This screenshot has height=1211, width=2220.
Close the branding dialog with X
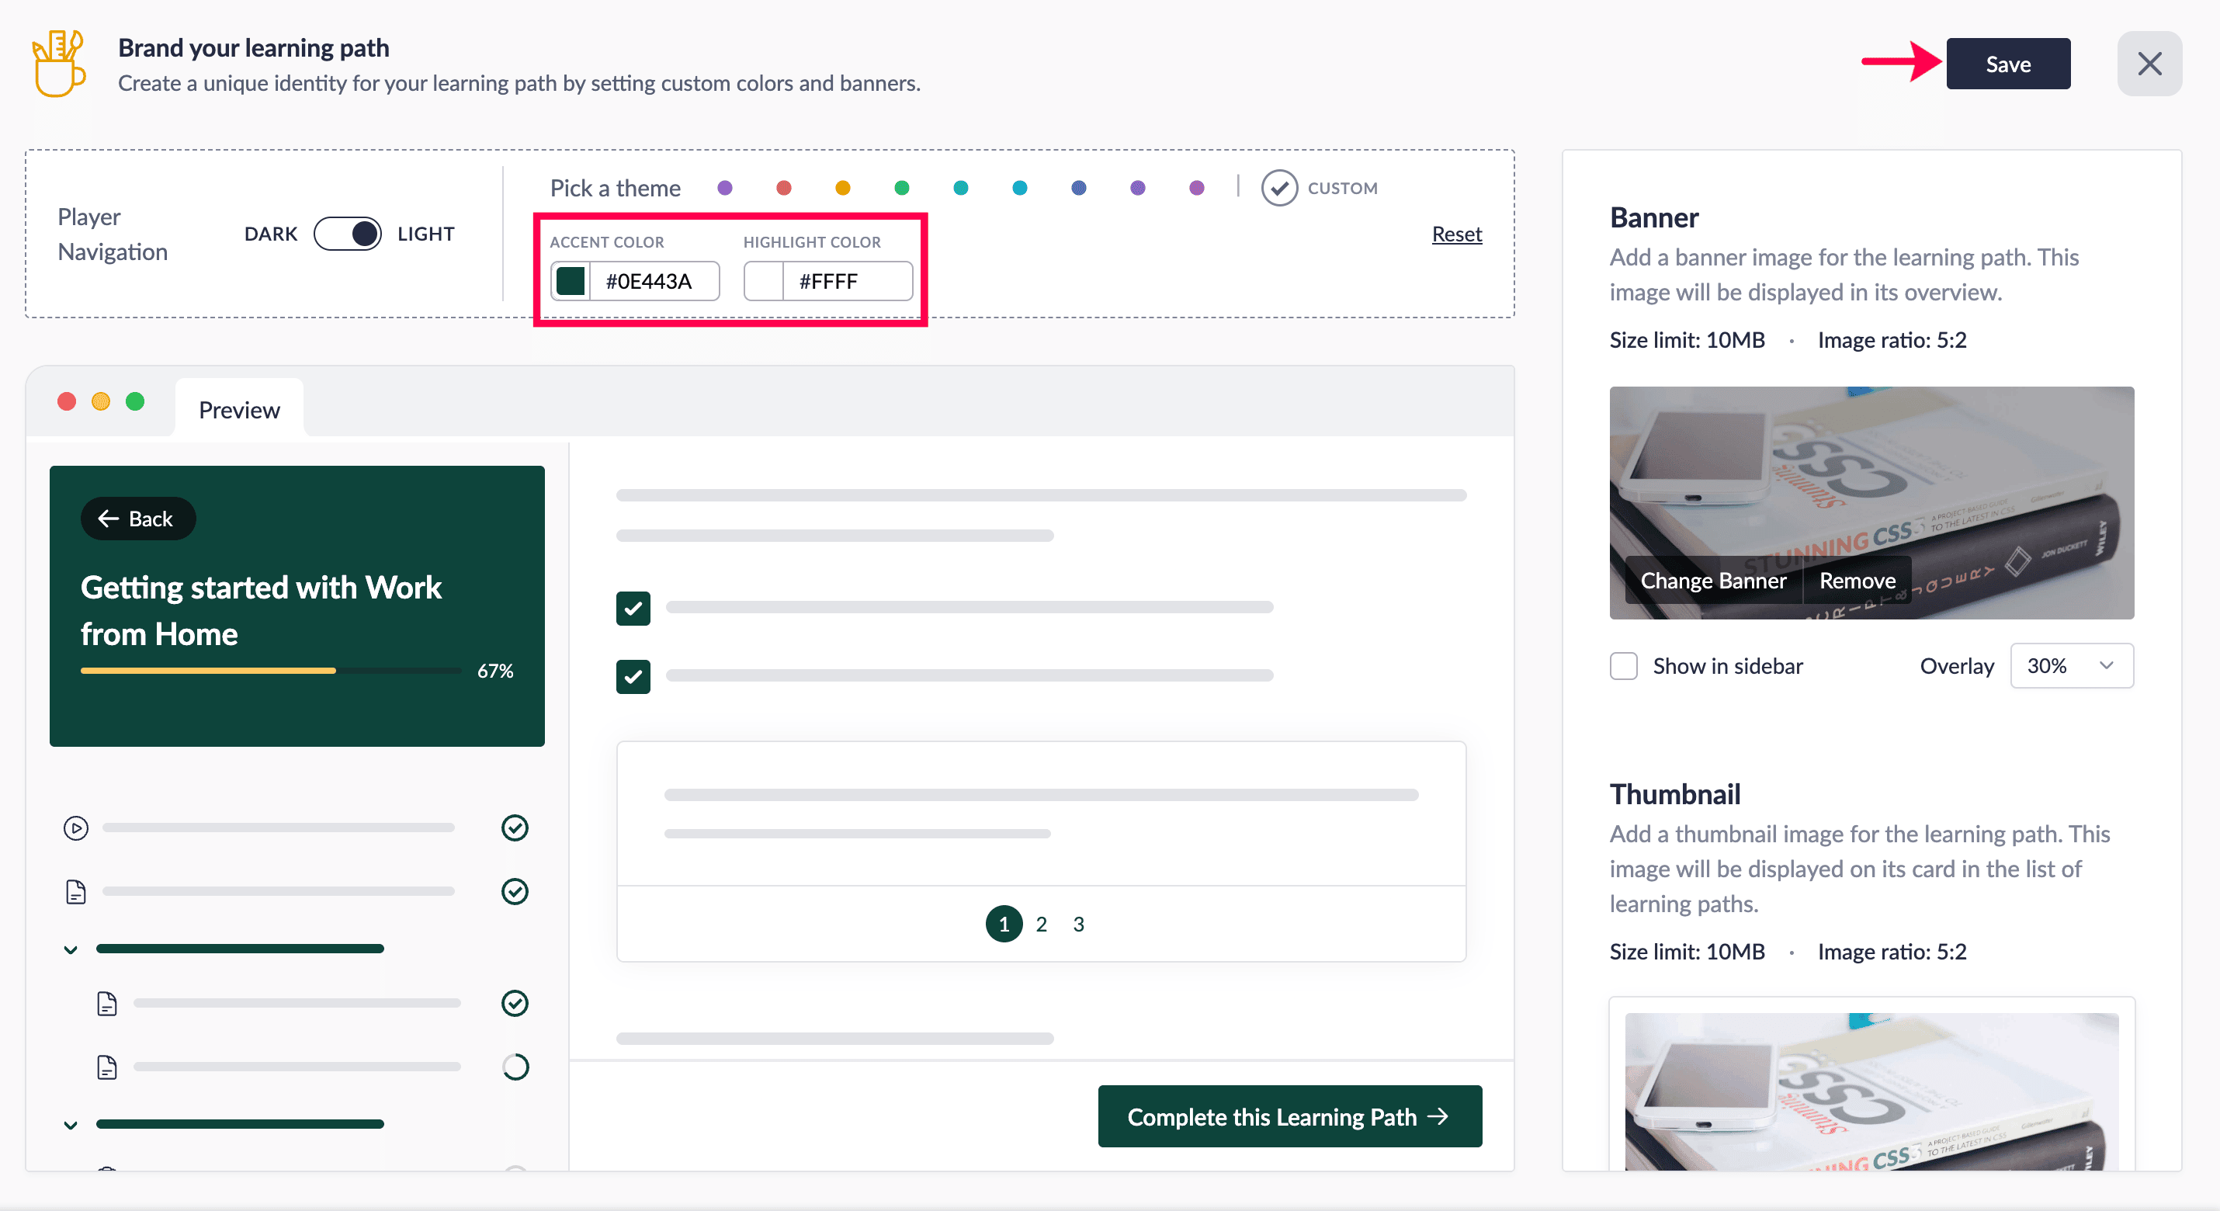coord(2149,64)
